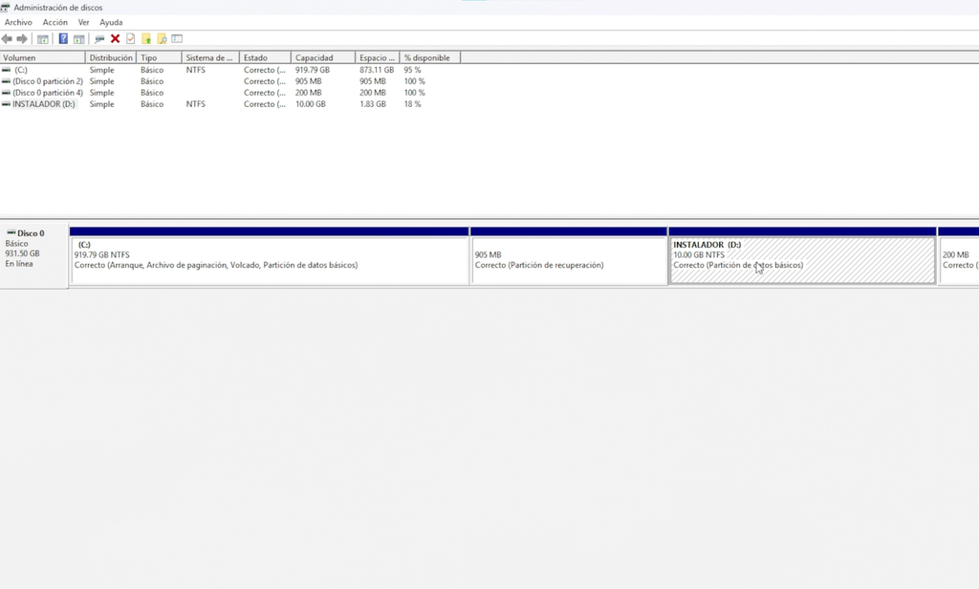Image resolution: width=979 pixels, height=589 pixels.
Task: Select the (Disco 0 partición 4) volume row
Action: click(48, 93)
